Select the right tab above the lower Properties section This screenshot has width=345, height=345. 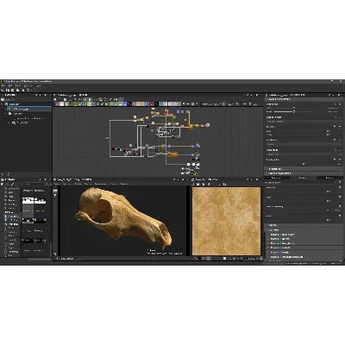(x=329, y=178)
